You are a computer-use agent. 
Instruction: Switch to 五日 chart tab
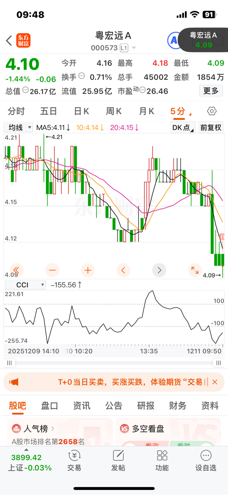tap(49, 111)
